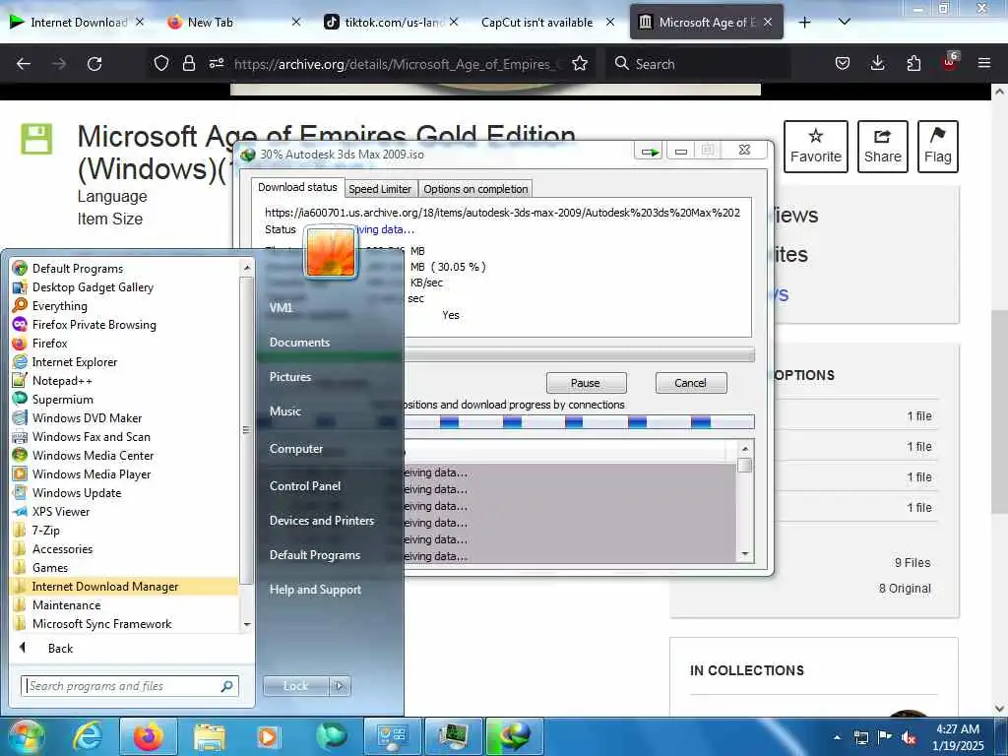This screenshot has height=756, width=1008.
Task: Expand the Internet Download Manager folder
Action: point(125,586)
